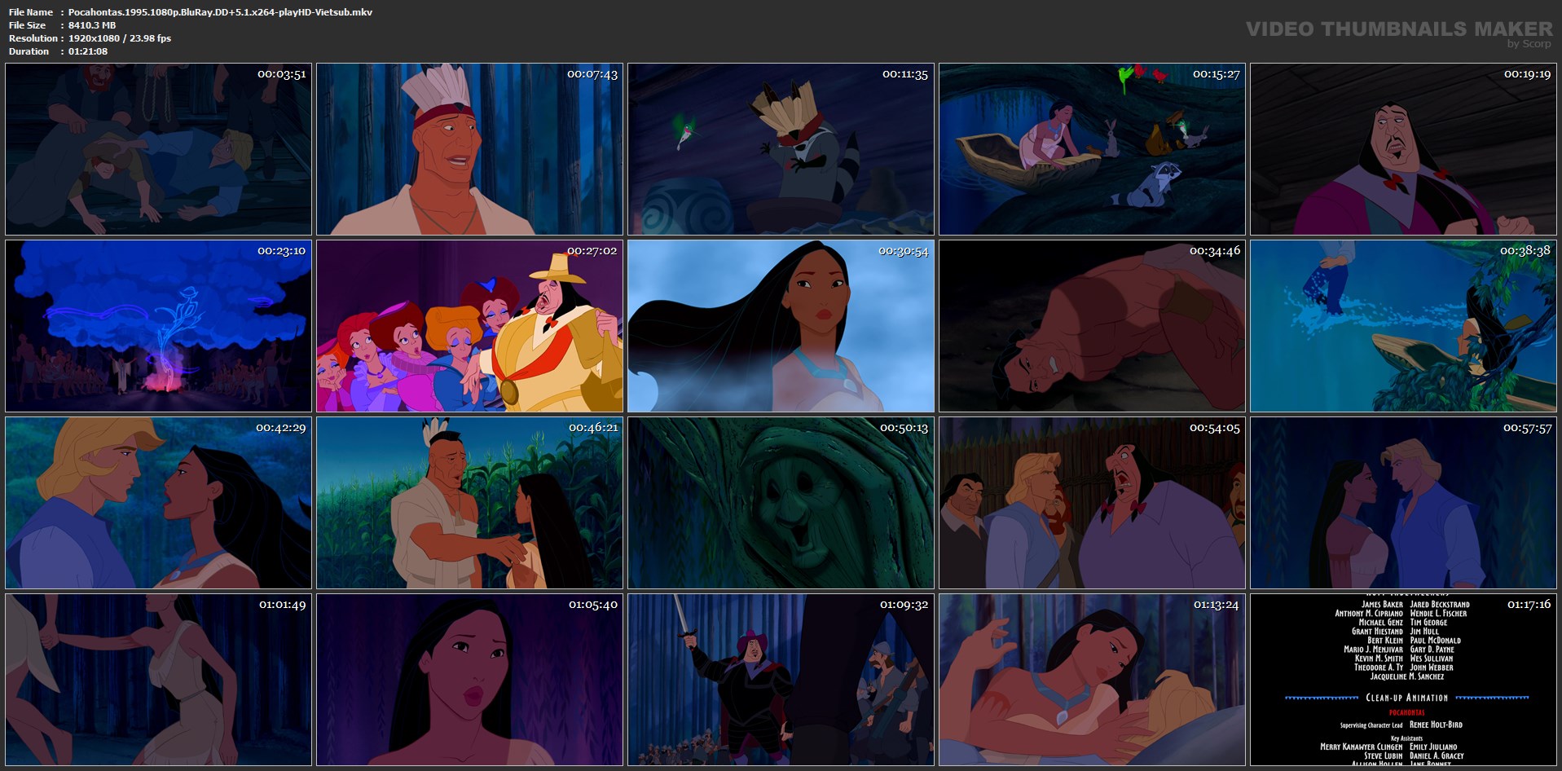Choose the thumbnail at 01:13:24
Viewport: 1562px width, 771px height.
tap(1092, 680)
